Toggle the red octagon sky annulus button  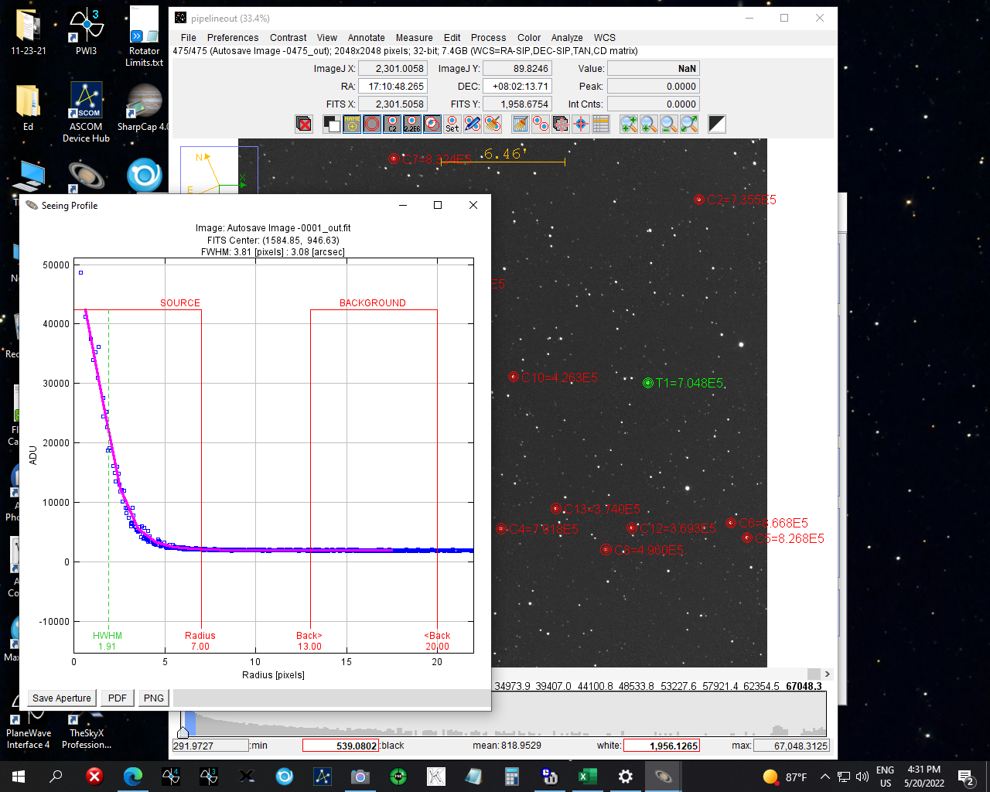tap(372, 124)
